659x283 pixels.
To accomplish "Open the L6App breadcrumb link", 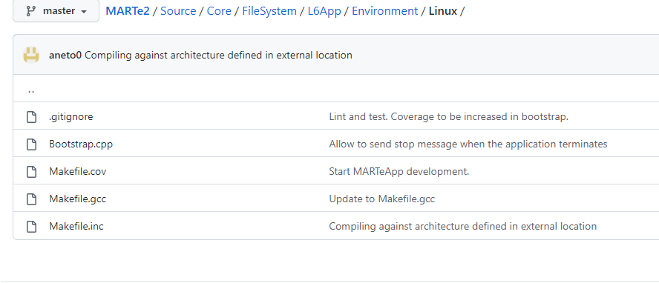I will 324,11.
